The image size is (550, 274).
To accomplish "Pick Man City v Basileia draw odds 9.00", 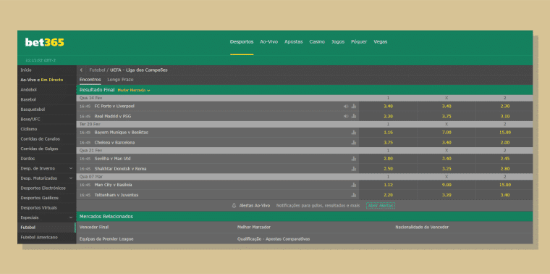I will point(447,185).
